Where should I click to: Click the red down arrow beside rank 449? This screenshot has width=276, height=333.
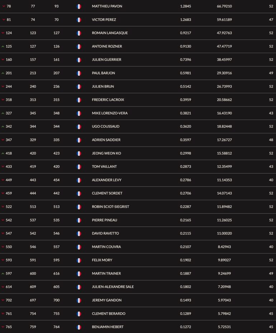pyautogui.click(x=3, y=180)
